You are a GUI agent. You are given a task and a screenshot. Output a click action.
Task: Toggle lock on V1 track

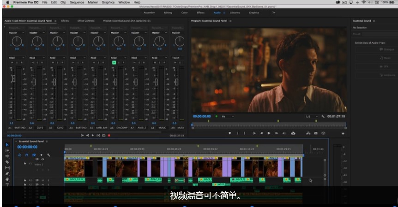pos(25,163)
